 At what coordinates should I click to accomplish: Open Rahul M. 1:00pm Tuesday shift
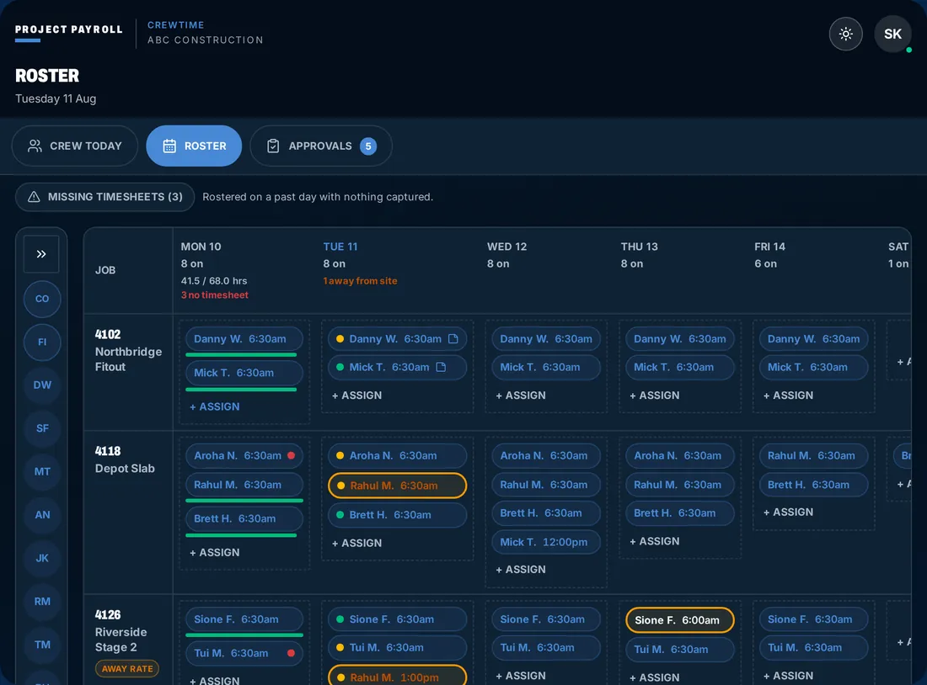click(x=397, y=676)
